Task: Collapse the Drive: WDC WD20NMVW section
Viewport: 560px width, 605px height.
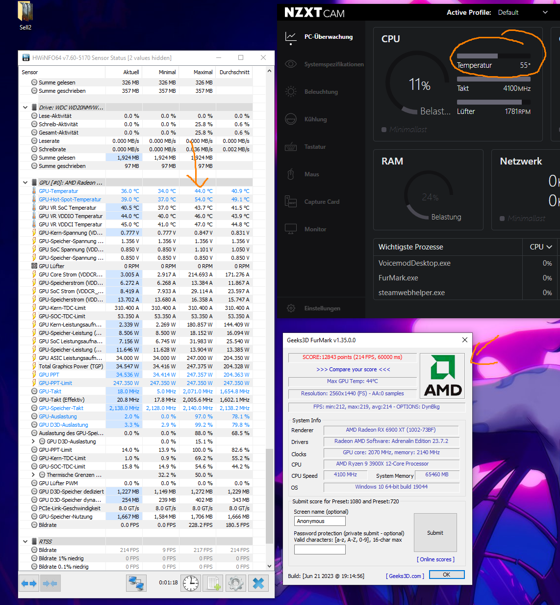Action: click(25, 107)
